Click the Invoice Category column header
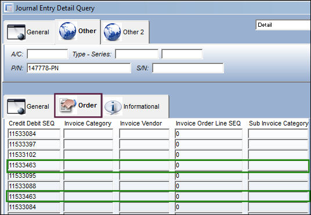The image size is (311, 215). 88,123
